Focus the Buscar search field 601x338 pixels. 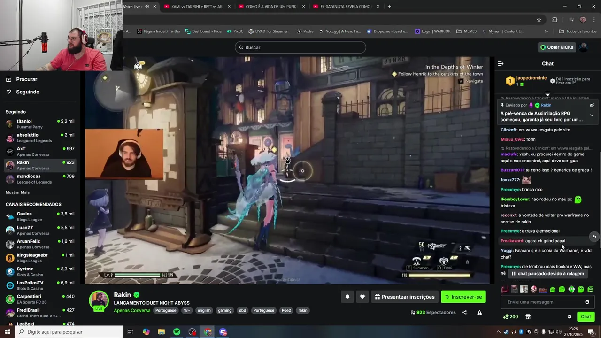point(300,47)
